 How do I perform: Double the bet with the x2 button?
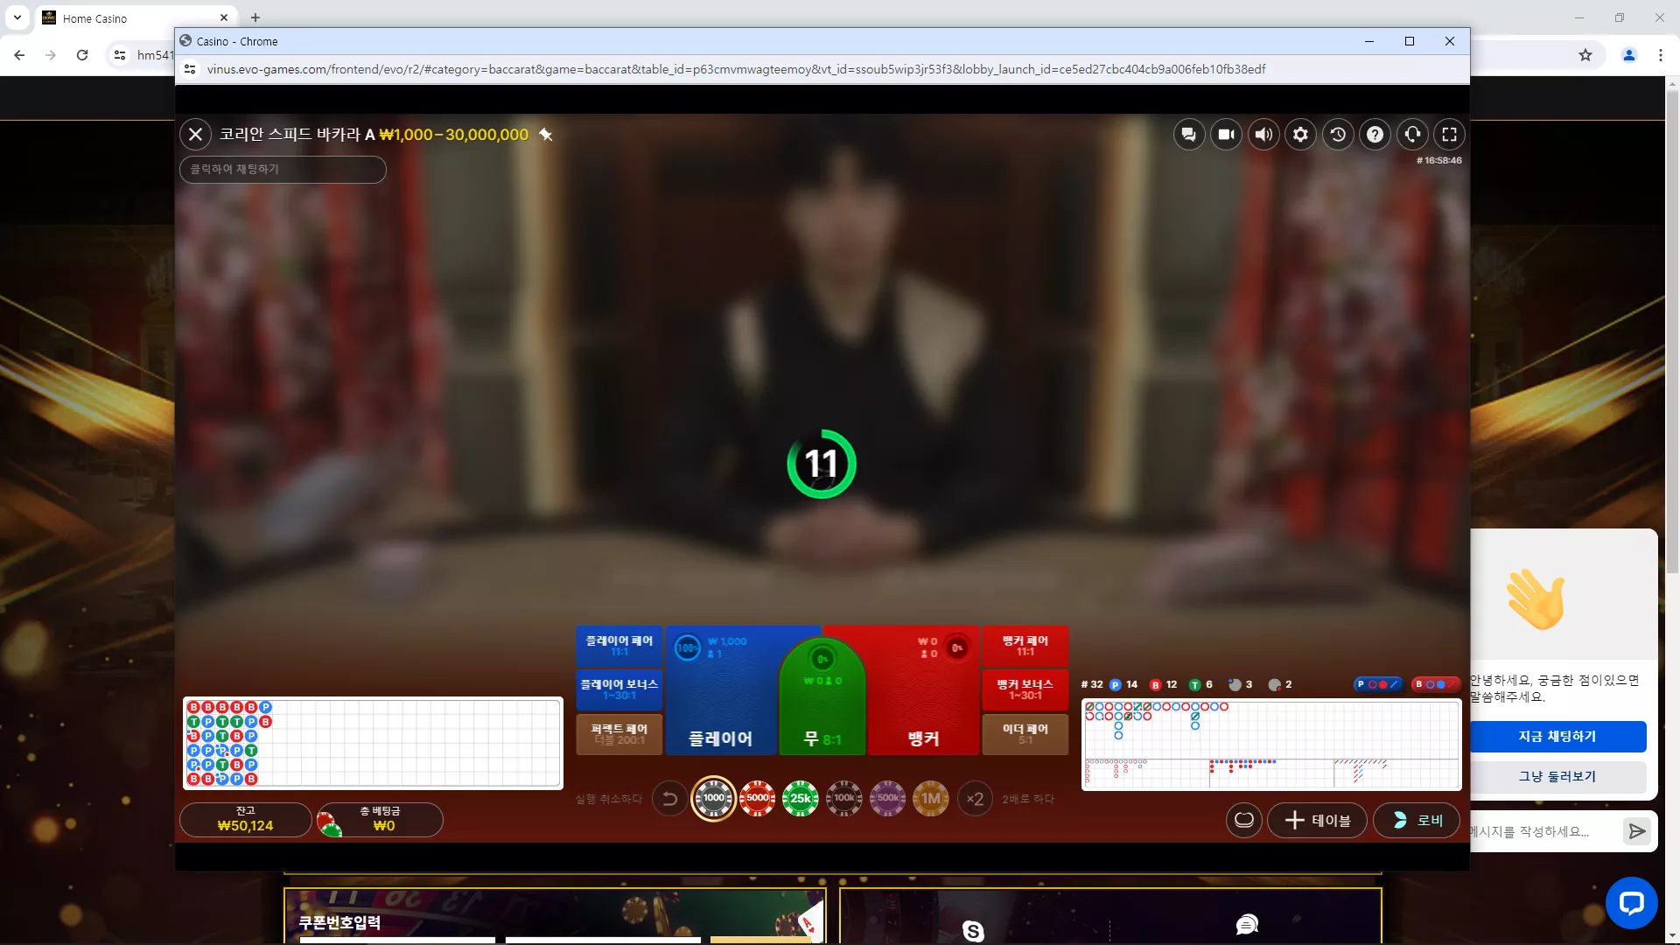point(975,799)
